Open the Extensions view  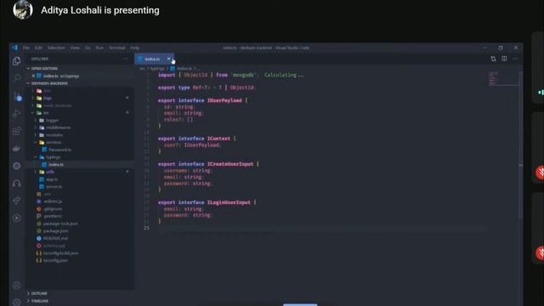tap(16, 131)
